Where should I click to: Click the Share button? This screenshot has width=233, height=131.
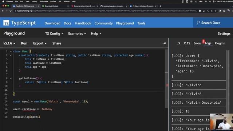click(57, 43)
